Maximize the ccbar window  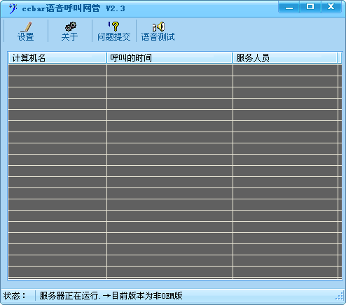point(310,7)
